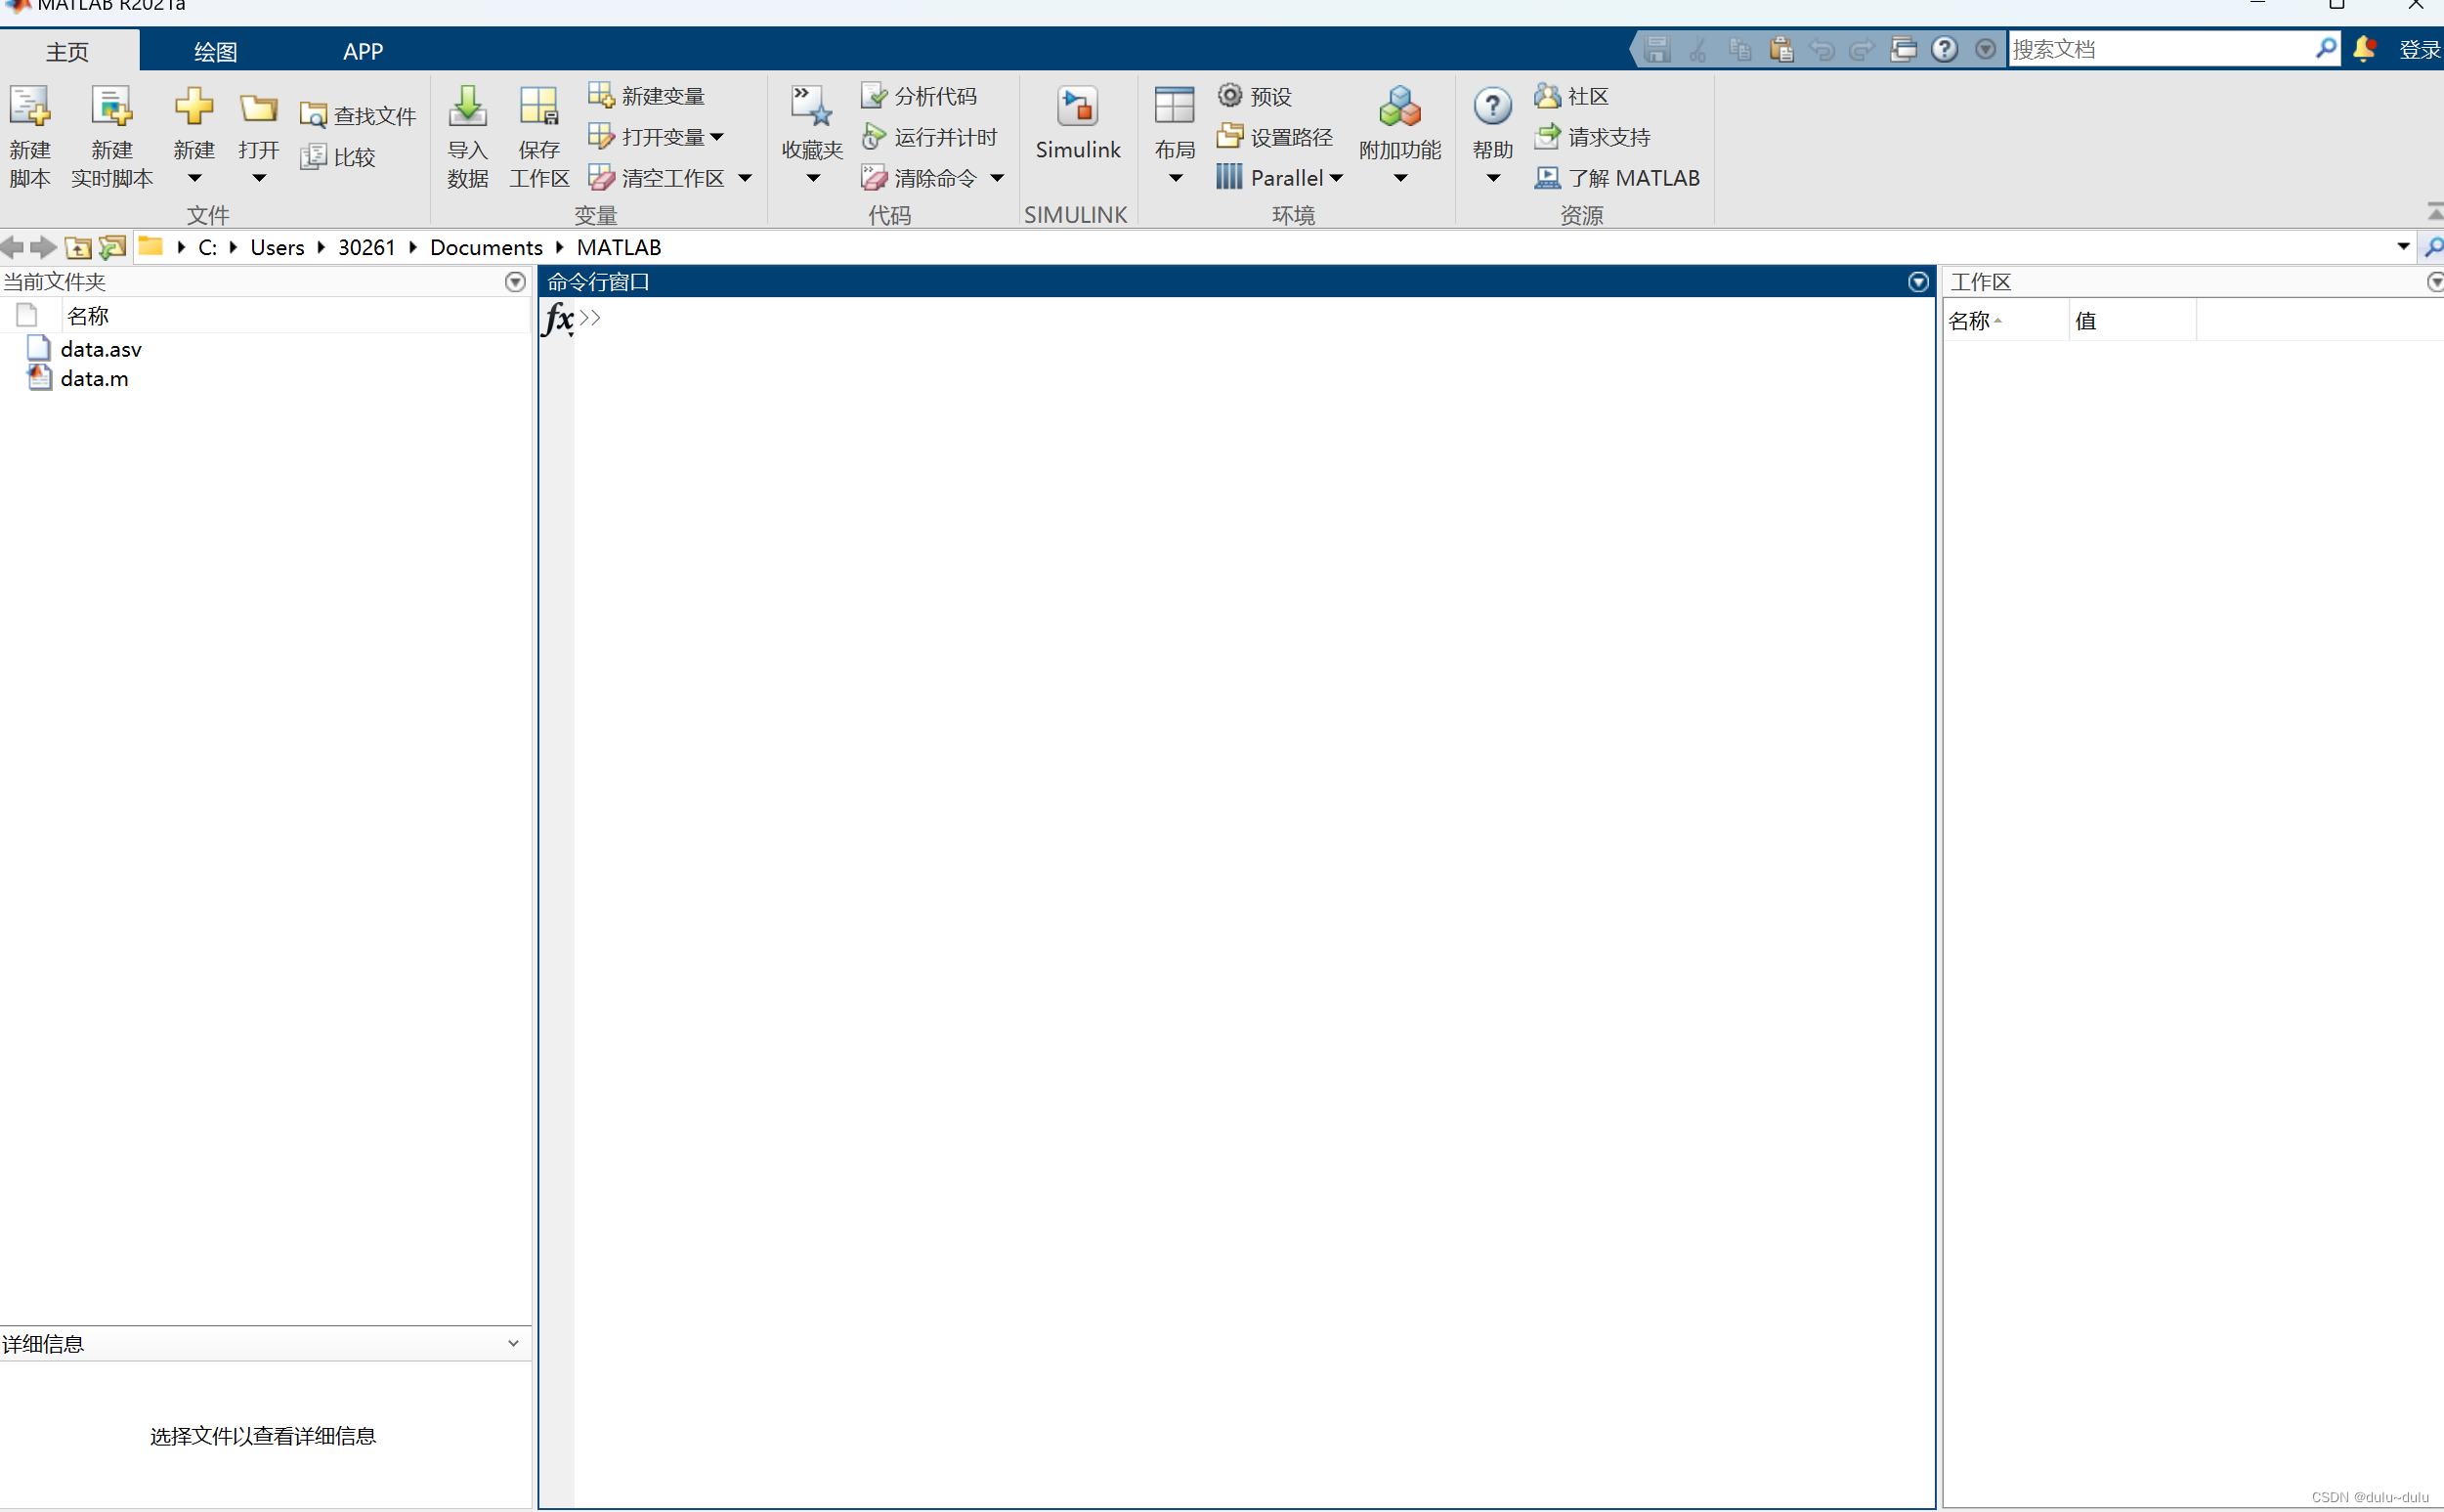This screenshot has width=2444, height=1512.
Task: Open 命令行窗口 panel actions menu
Action: (x=1917, y=282)
